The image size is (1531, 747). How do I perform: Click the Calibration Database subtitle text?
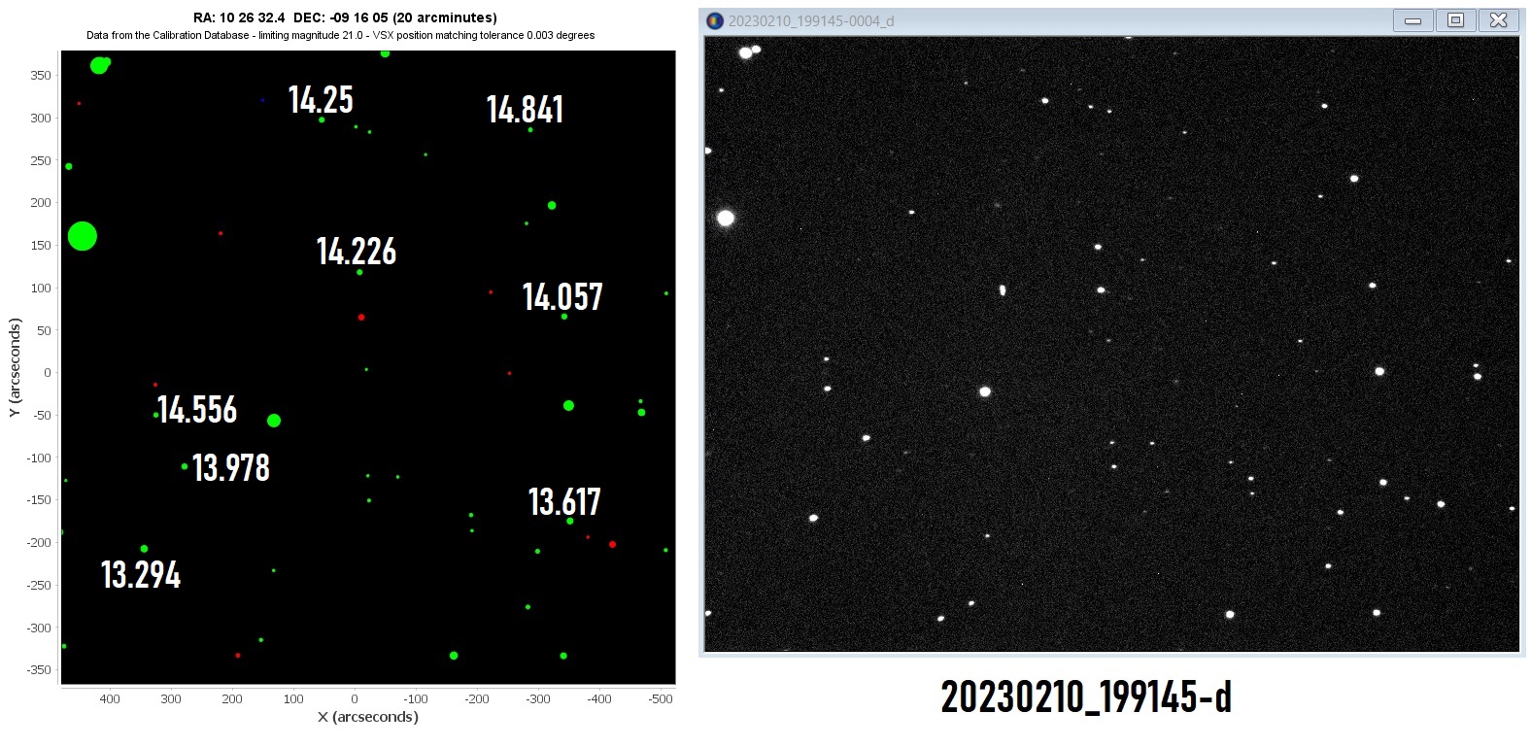(340, 35)
